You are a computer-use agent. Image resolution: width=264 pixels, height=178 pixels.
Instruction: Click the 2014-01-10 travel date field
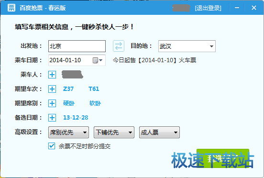point(77,60)
